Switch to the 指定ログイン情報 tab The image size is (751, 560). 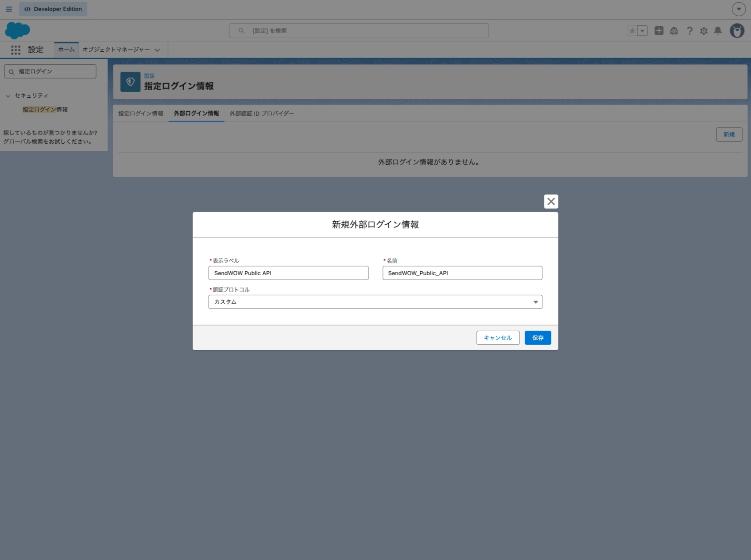point(141,113)
